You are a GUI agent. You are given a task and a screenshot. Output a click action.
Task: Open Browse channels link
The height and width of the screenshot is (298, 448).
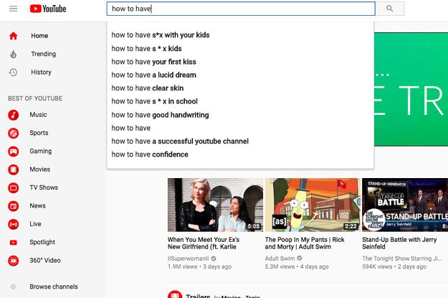[x=54, y=287]
